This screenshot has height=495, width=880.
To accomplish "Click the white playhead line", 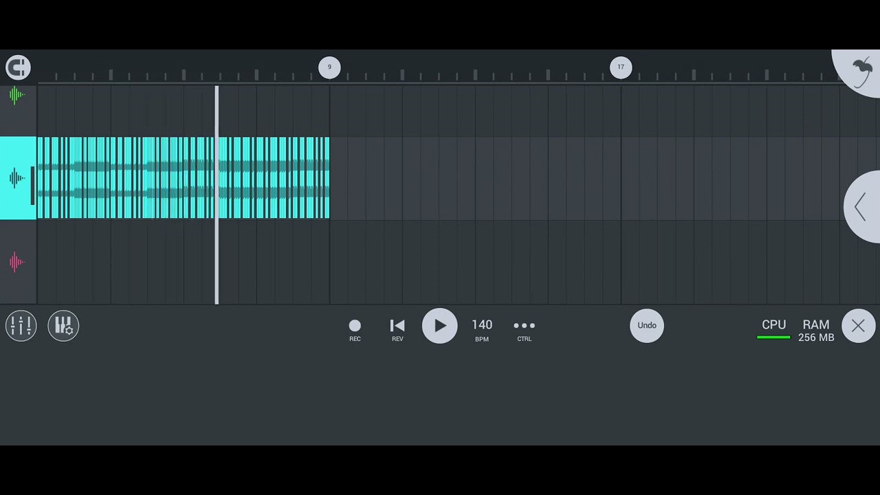I will pyautogui.click(x=217, y=195).
